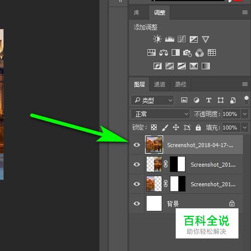Add a Photo Filter adjustment
The image size is (251, 251).
187,53
